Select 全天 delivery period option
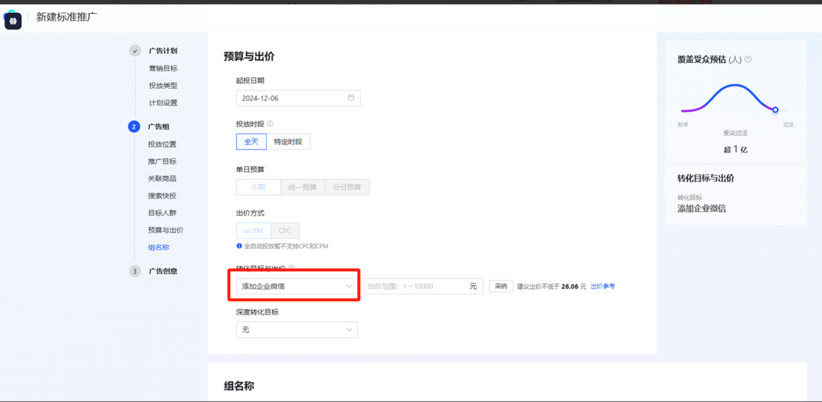822x402 pixels. (x=251, y=141)
